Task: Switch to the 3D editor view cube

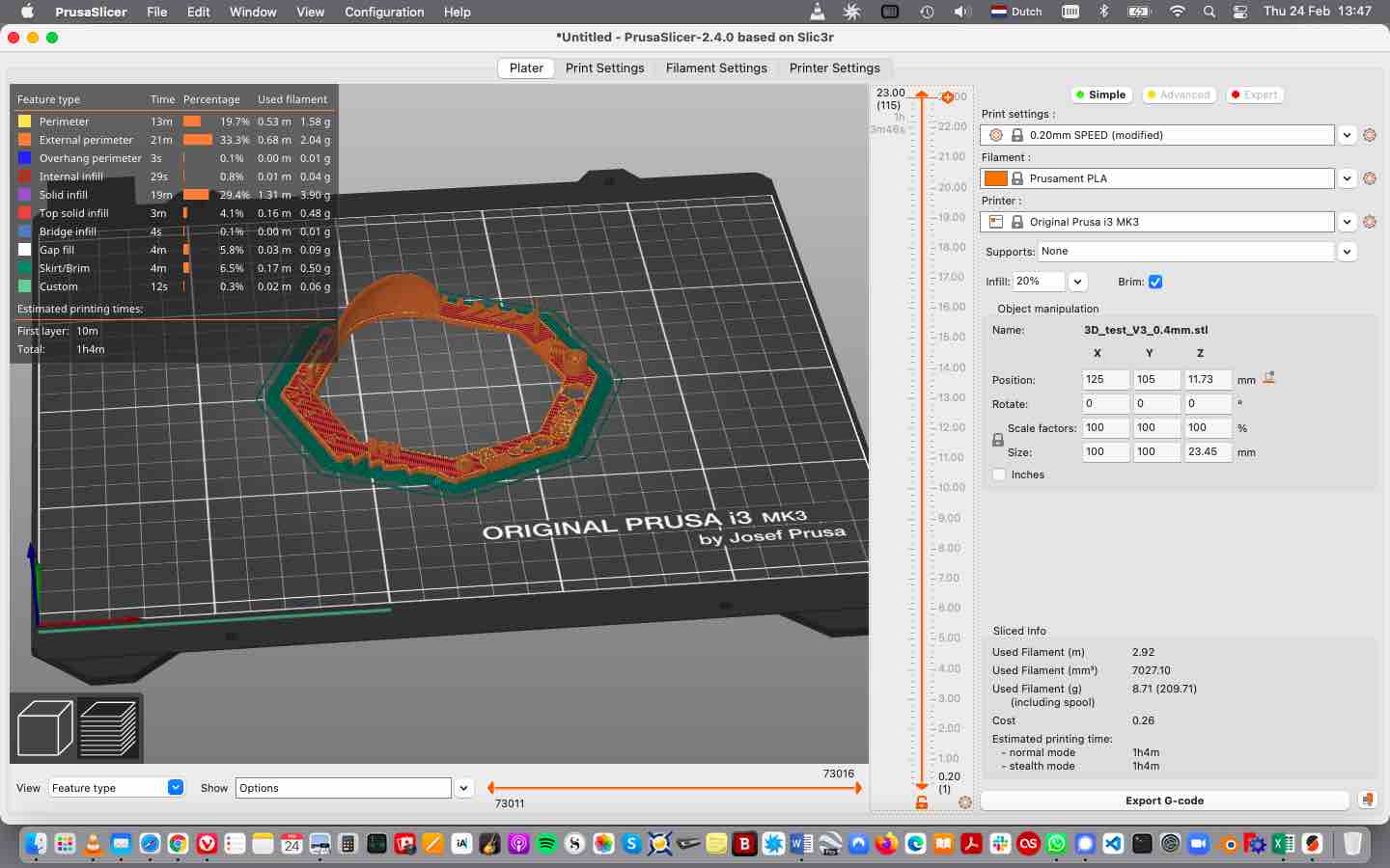Action: 44,728
